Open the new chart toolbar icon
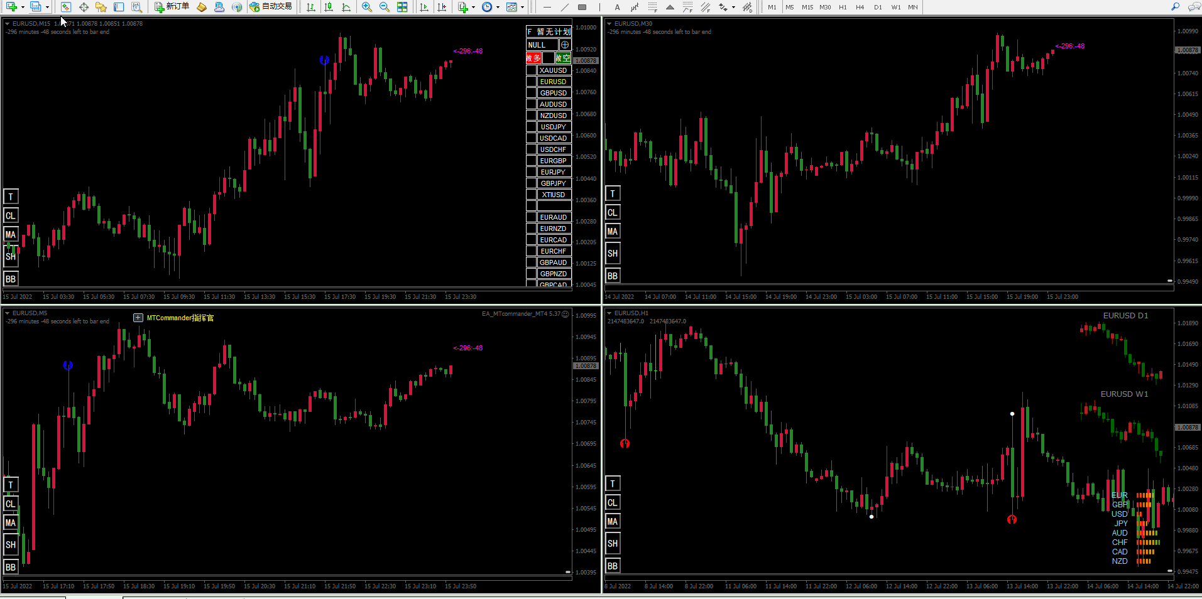 (11, 7)
